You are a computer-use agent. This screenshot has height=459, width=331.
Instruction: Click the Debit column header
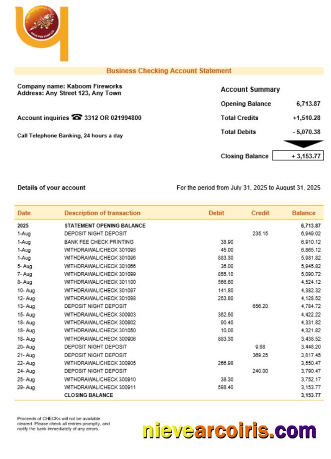pos(216,213)
